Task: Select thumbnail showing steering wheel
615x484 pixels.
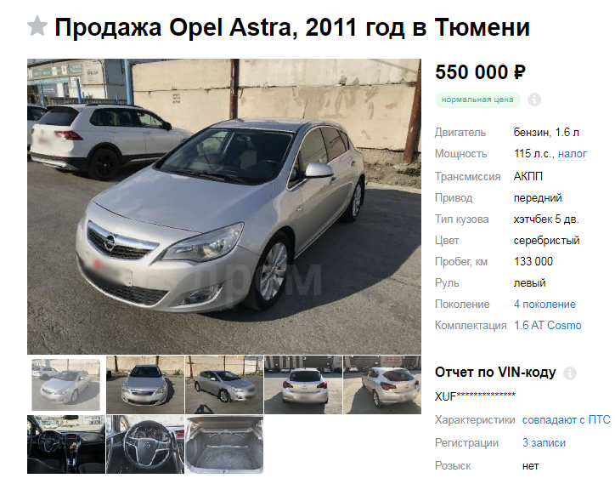Action: pos(145,444)
